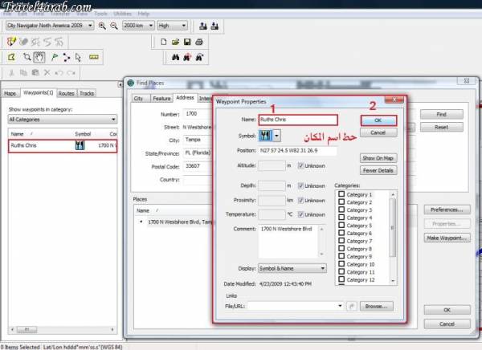Click the Receive From Device toolbar icon
Image resolution: width=482 pixels, height=350 pixels.
pos(214,26)
